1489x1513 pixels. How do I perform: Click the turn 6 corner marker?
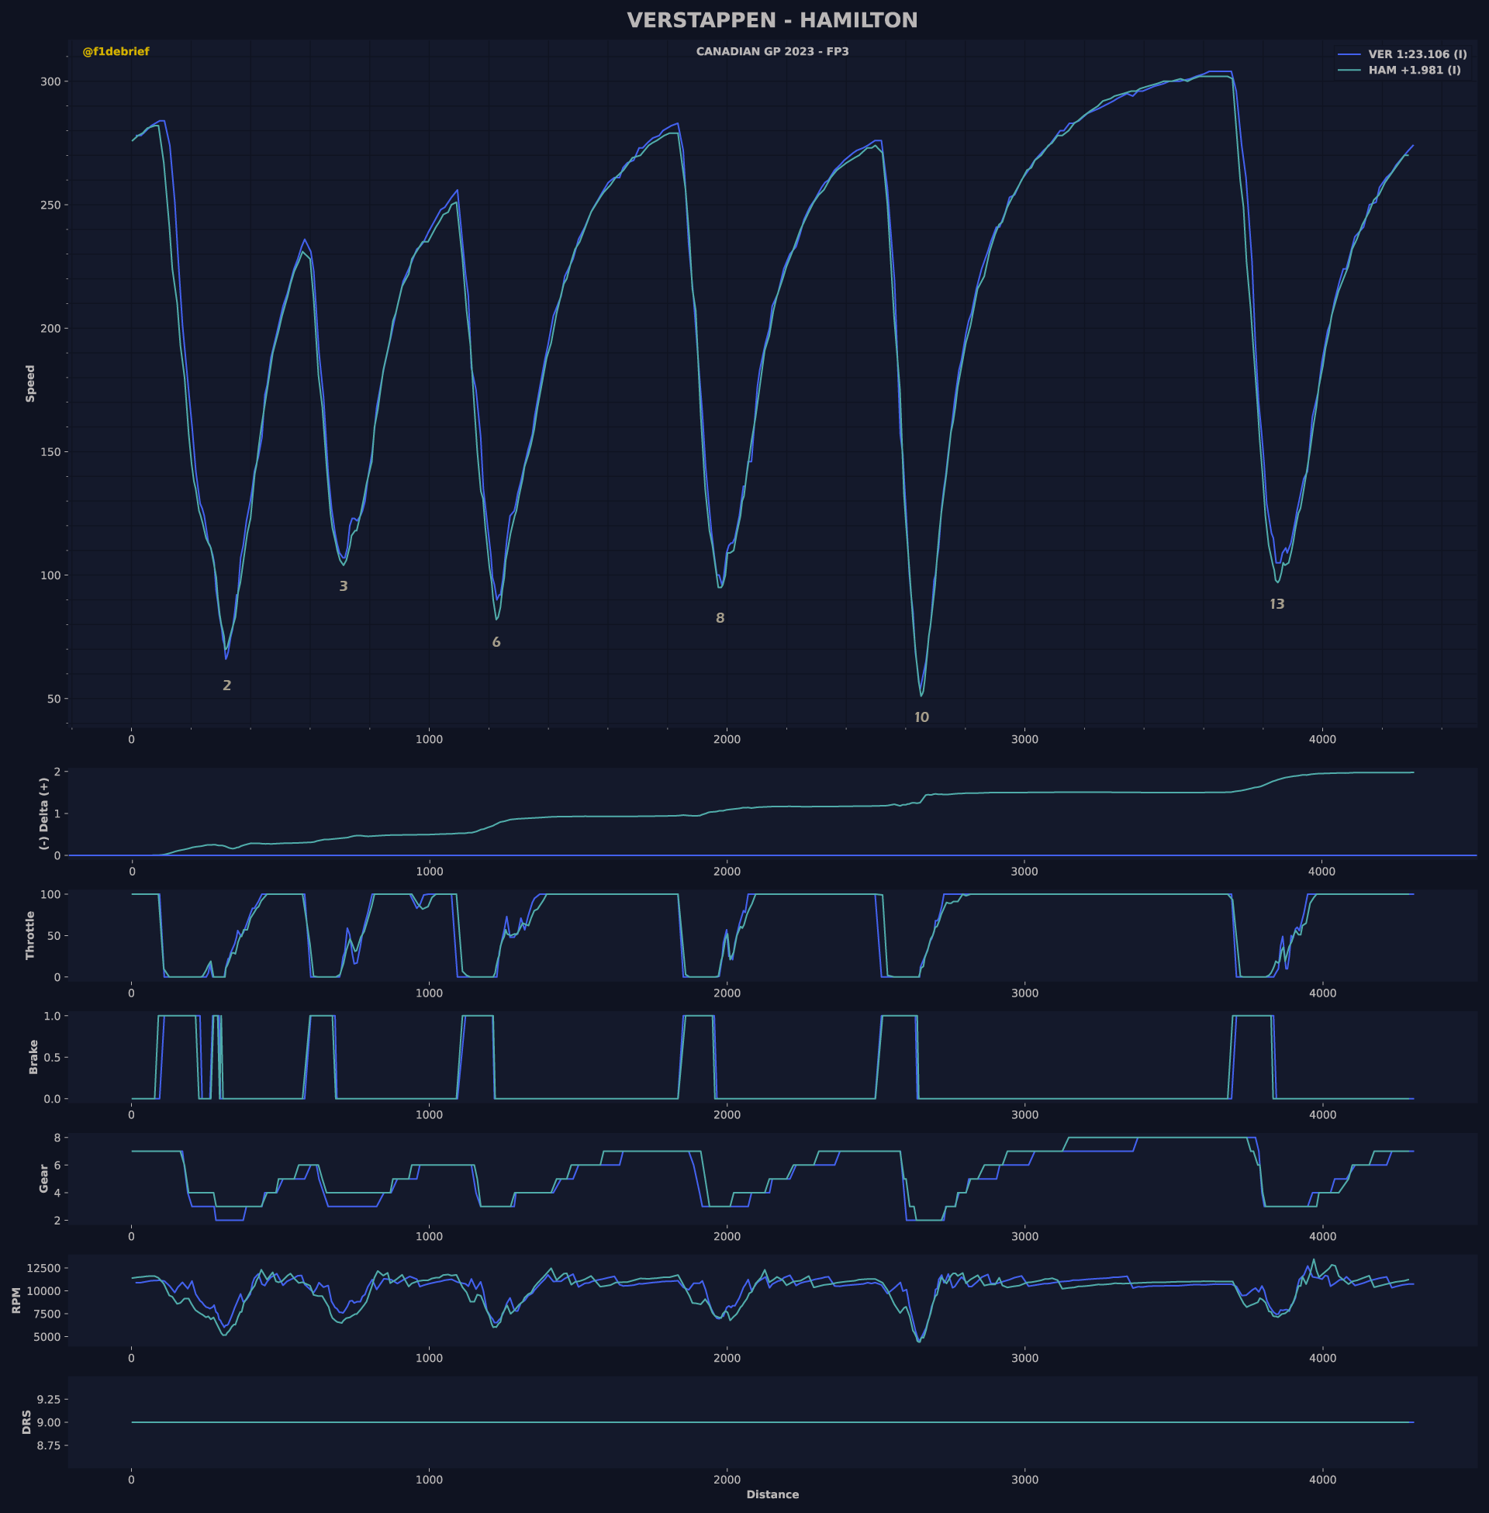pyautogui.click(x=496, y=643)
